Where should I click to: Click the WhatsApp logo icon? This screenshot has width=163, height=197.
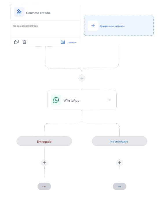[x=56, y=100]
